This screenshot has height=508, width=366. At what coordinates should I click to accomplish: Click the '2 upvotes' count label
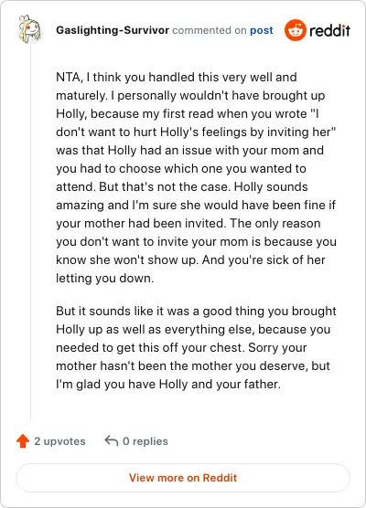click(x=59, y=441)
